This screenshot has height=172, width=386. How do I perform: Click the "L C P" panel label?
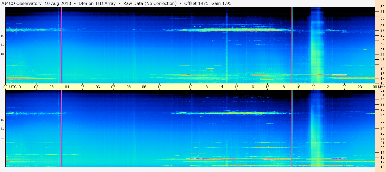(3, 129)
